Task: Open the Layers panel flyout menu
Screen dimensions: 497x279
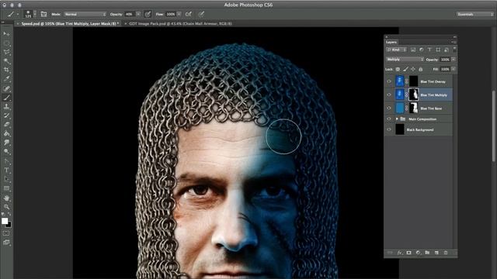Action: click(x=454, y=42)
